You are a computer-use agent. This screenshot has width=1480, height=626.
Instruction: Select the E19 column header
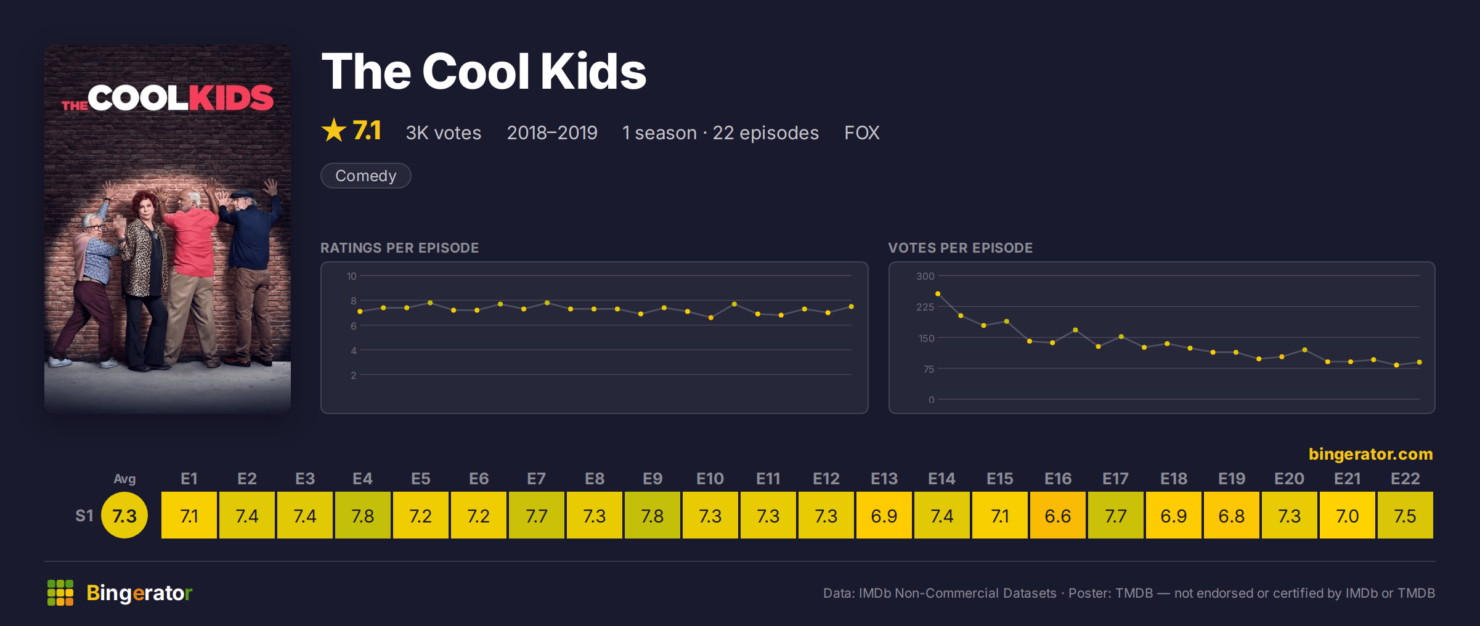(x=1232, y=479)
